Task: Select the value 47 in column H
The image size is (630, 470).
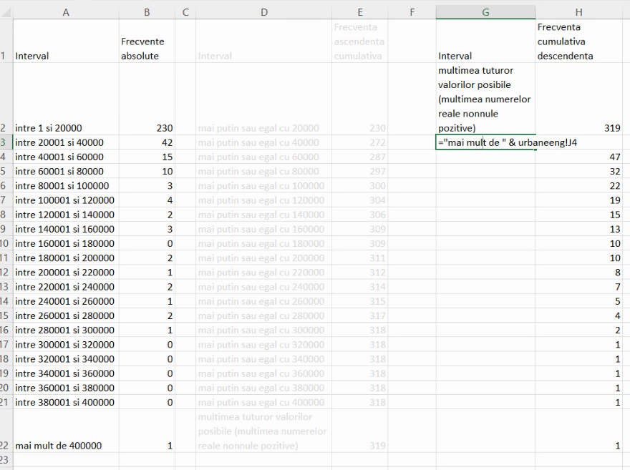Action: [578, 157]
